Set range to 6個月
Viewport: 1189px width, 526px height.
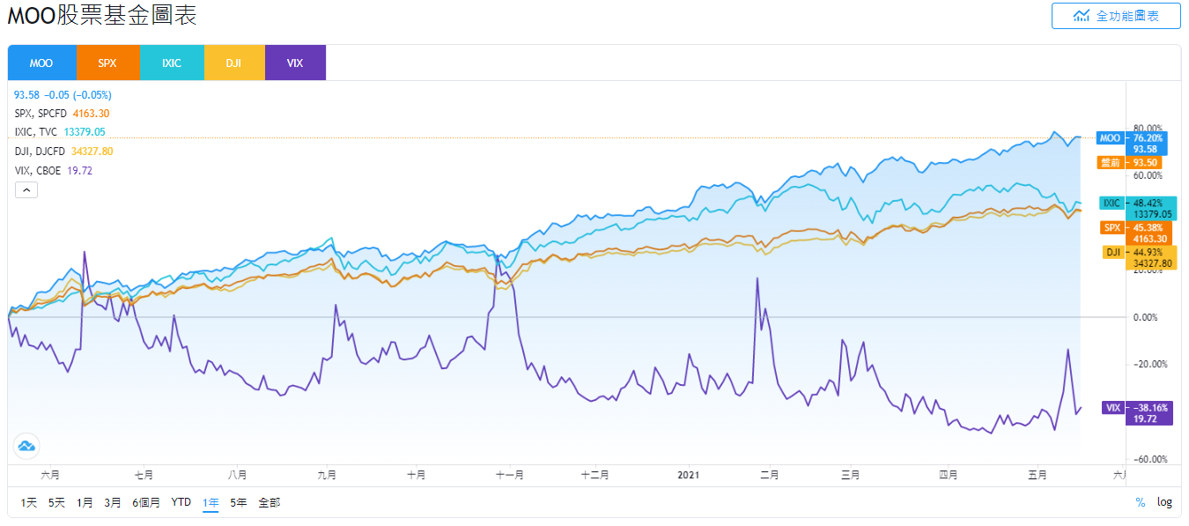coord(146,502)
